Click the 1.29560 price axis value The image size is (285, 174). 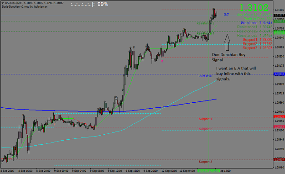[280, 103]
